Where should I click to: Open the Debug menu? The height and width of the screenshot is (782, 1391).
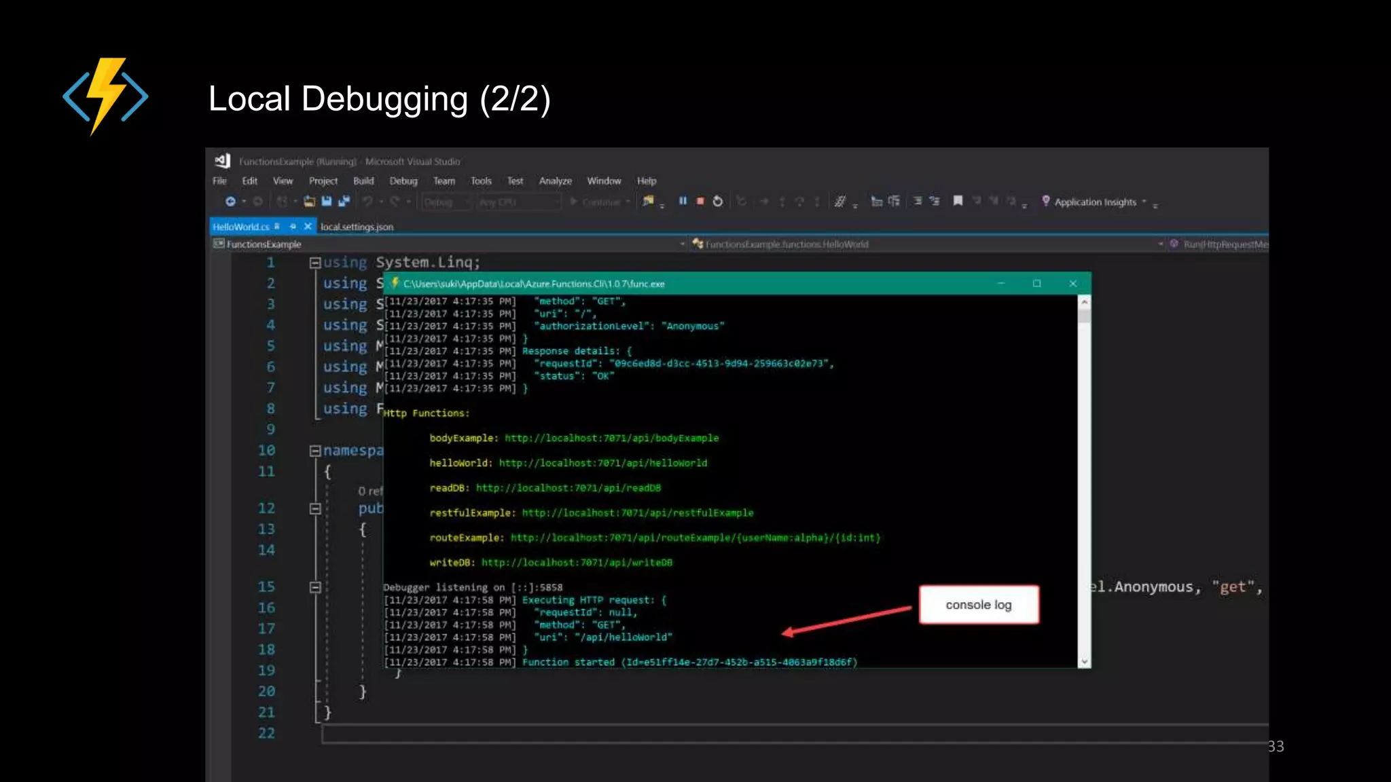point(403,181)
